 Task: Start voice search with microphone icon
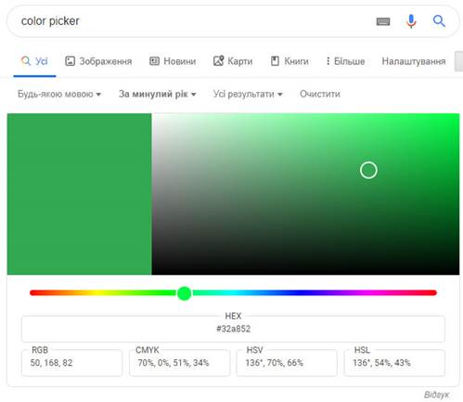click(411, 21)
